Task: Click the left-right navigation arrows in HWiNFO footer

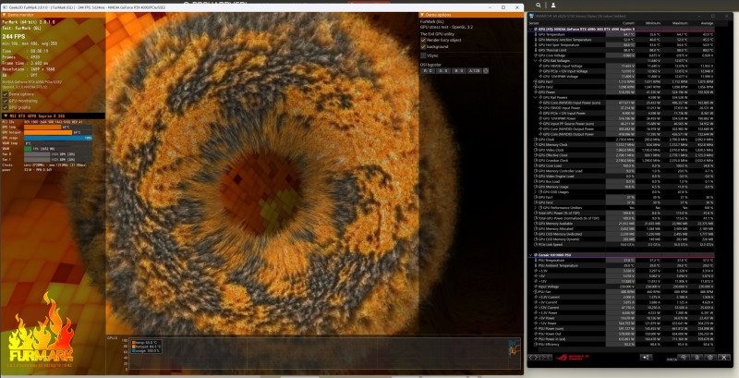Action: click(533, 358)
